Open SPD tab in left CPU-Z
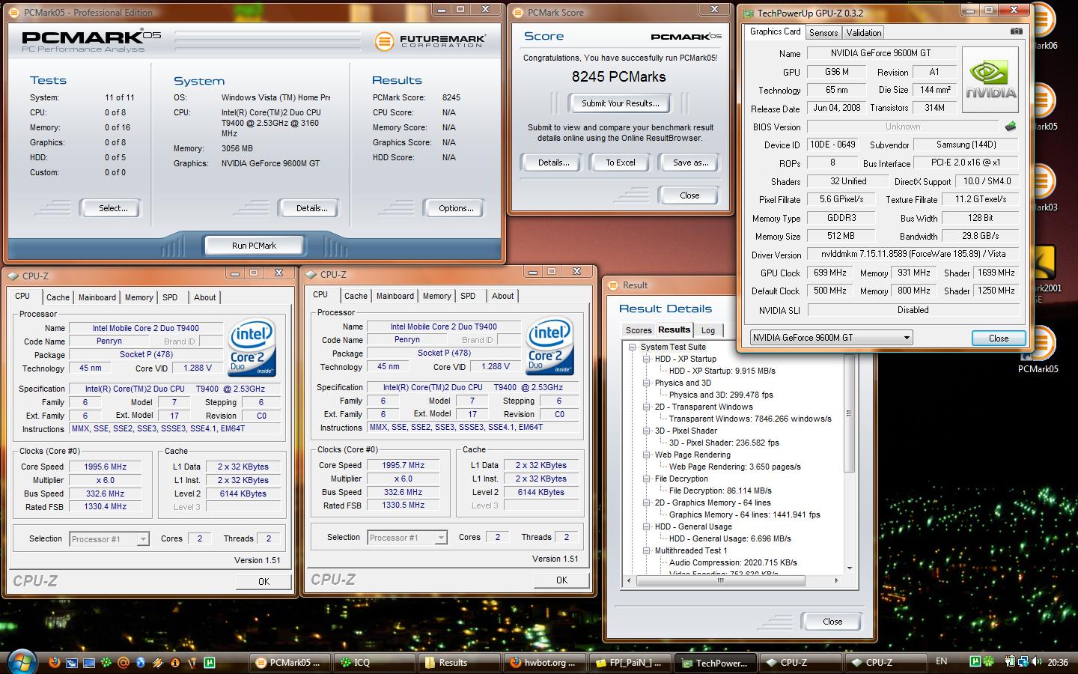This screenshot has height=674, width=1078. [170, 297]
